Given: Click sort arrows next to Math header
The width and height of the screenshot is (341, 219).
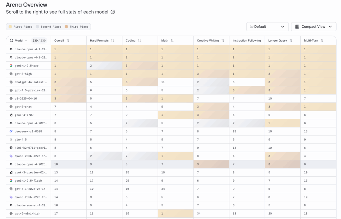Looking at the screenshot, I should (x=172, y=41).
